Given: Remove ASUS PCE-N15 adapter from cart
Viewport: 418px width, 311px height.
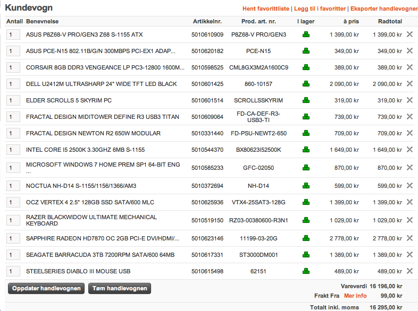Looking at the screenshot, I should (409, 51).
